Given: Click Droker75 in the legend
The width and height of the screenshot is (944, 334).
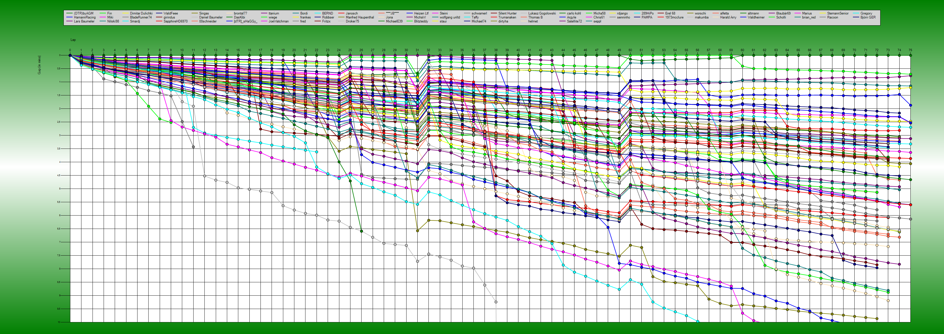Looking at the screenshot, I should point(352,21).
